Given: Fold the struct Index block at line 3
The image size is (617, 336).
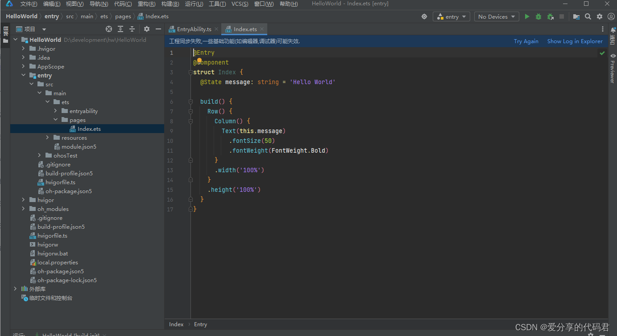Looking at the screenshot, I should [190, 72].
